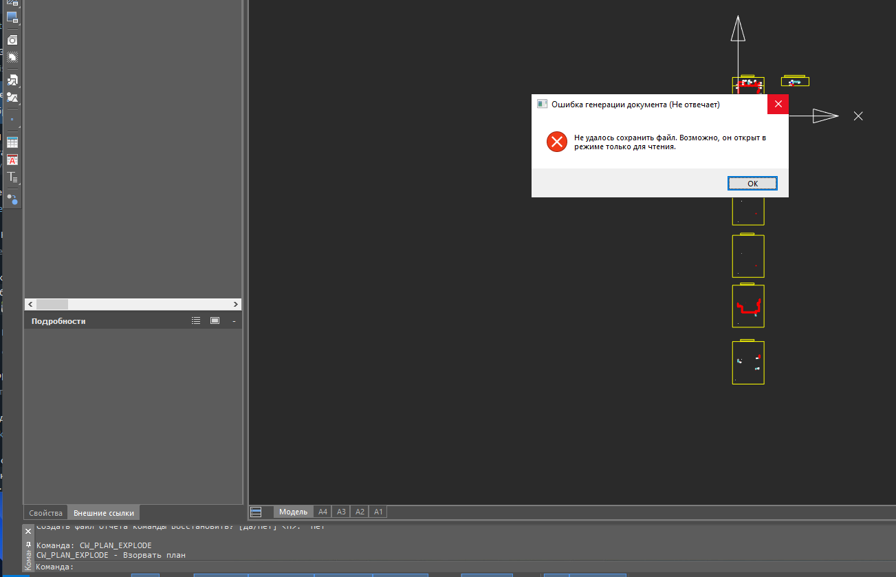Viewport: 896px width, 577px height.
Task: Click the panel's horizontal scrollbar right arrow
Action: (x=236, y=304)
